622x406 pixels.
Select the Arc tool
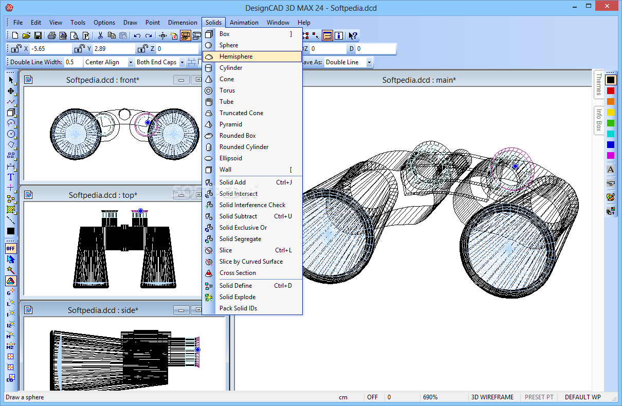(11, 123)
